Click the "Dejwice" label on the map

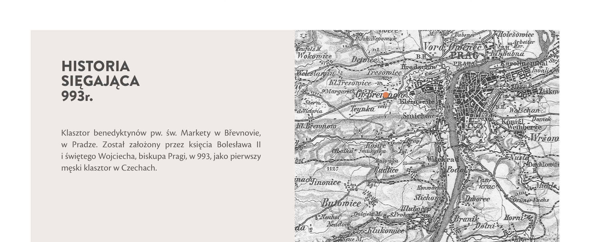364,60
